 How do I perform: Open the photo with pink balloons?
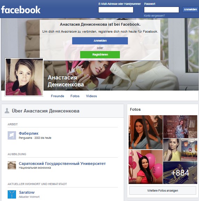tap(146, 167)
